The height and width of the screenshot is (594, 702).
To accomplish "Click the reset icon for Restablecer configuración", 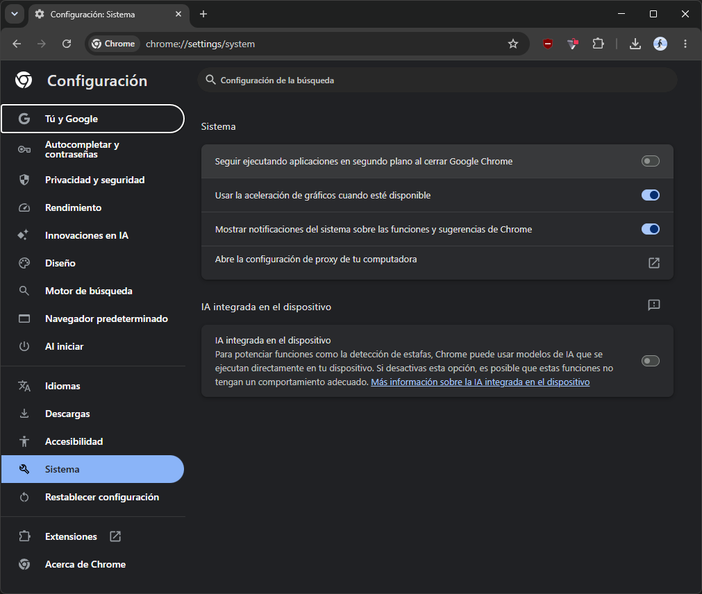I will [x=24, y=497].
